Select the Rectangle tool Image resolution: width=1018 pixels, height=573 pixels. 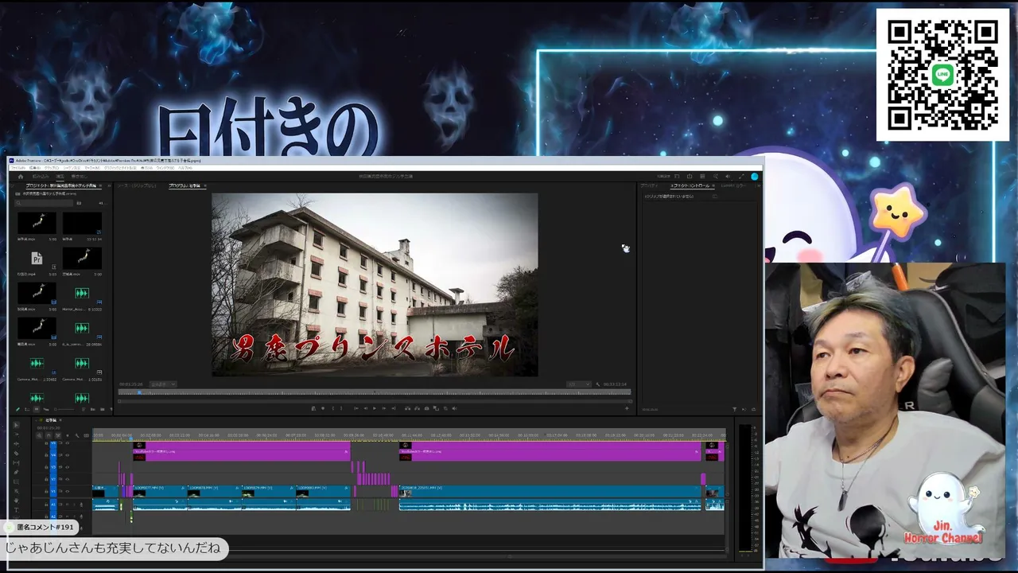[16, 482]
